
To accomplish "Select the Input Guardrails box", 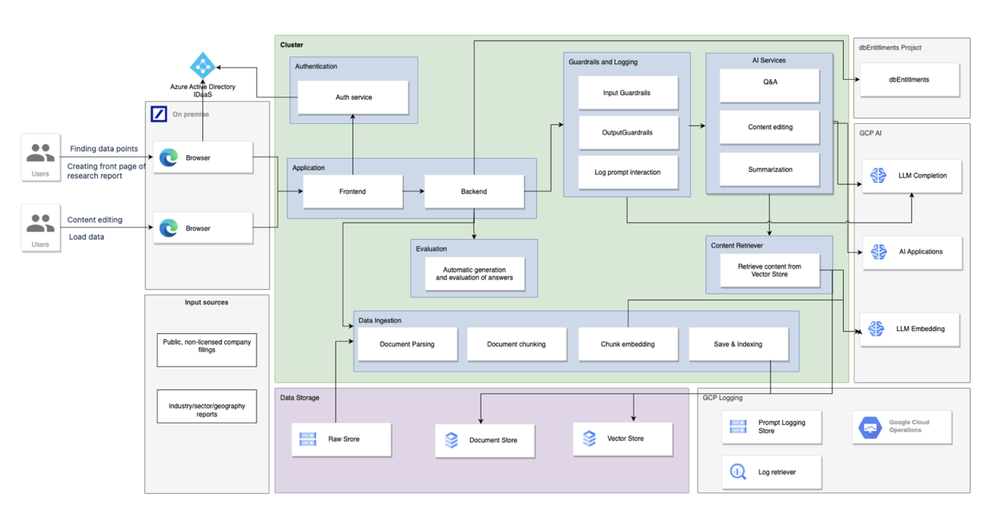I will pos(628,93).
